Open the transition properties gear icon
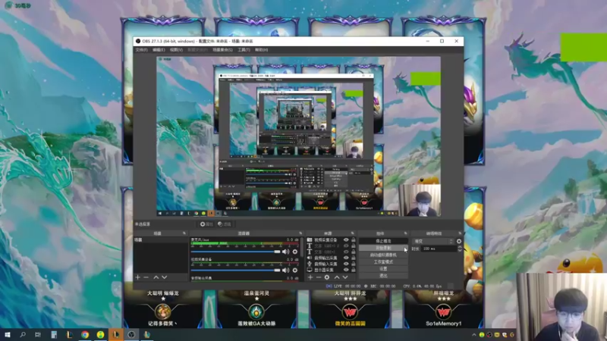607x341 pixels. (459, 241)
